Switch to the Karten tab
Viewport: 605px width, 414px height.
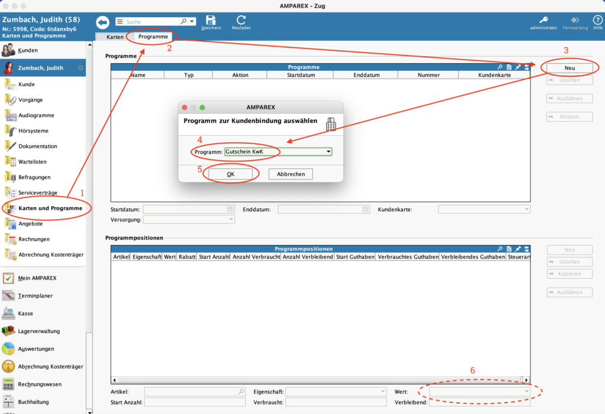tap(115, 37)
